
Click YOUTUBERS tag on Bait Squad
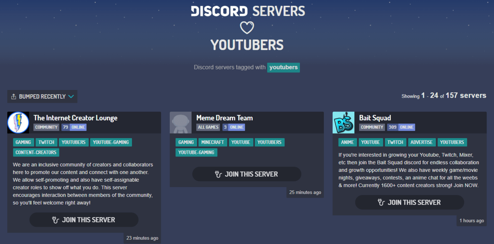click(452, 142)
